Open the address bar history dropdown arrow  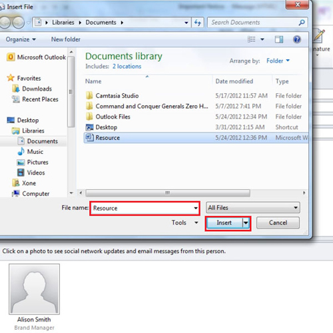pyautogui.click(x=186, y=23)
